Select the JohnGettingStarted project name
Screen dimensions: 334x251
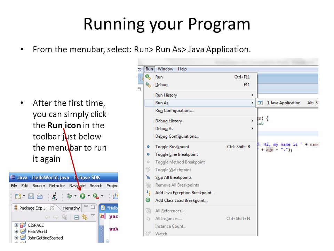(x=45, y=238)
